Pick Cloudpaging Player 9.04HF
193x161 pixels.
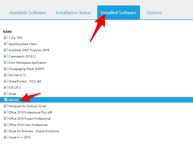tap(26, 69)
